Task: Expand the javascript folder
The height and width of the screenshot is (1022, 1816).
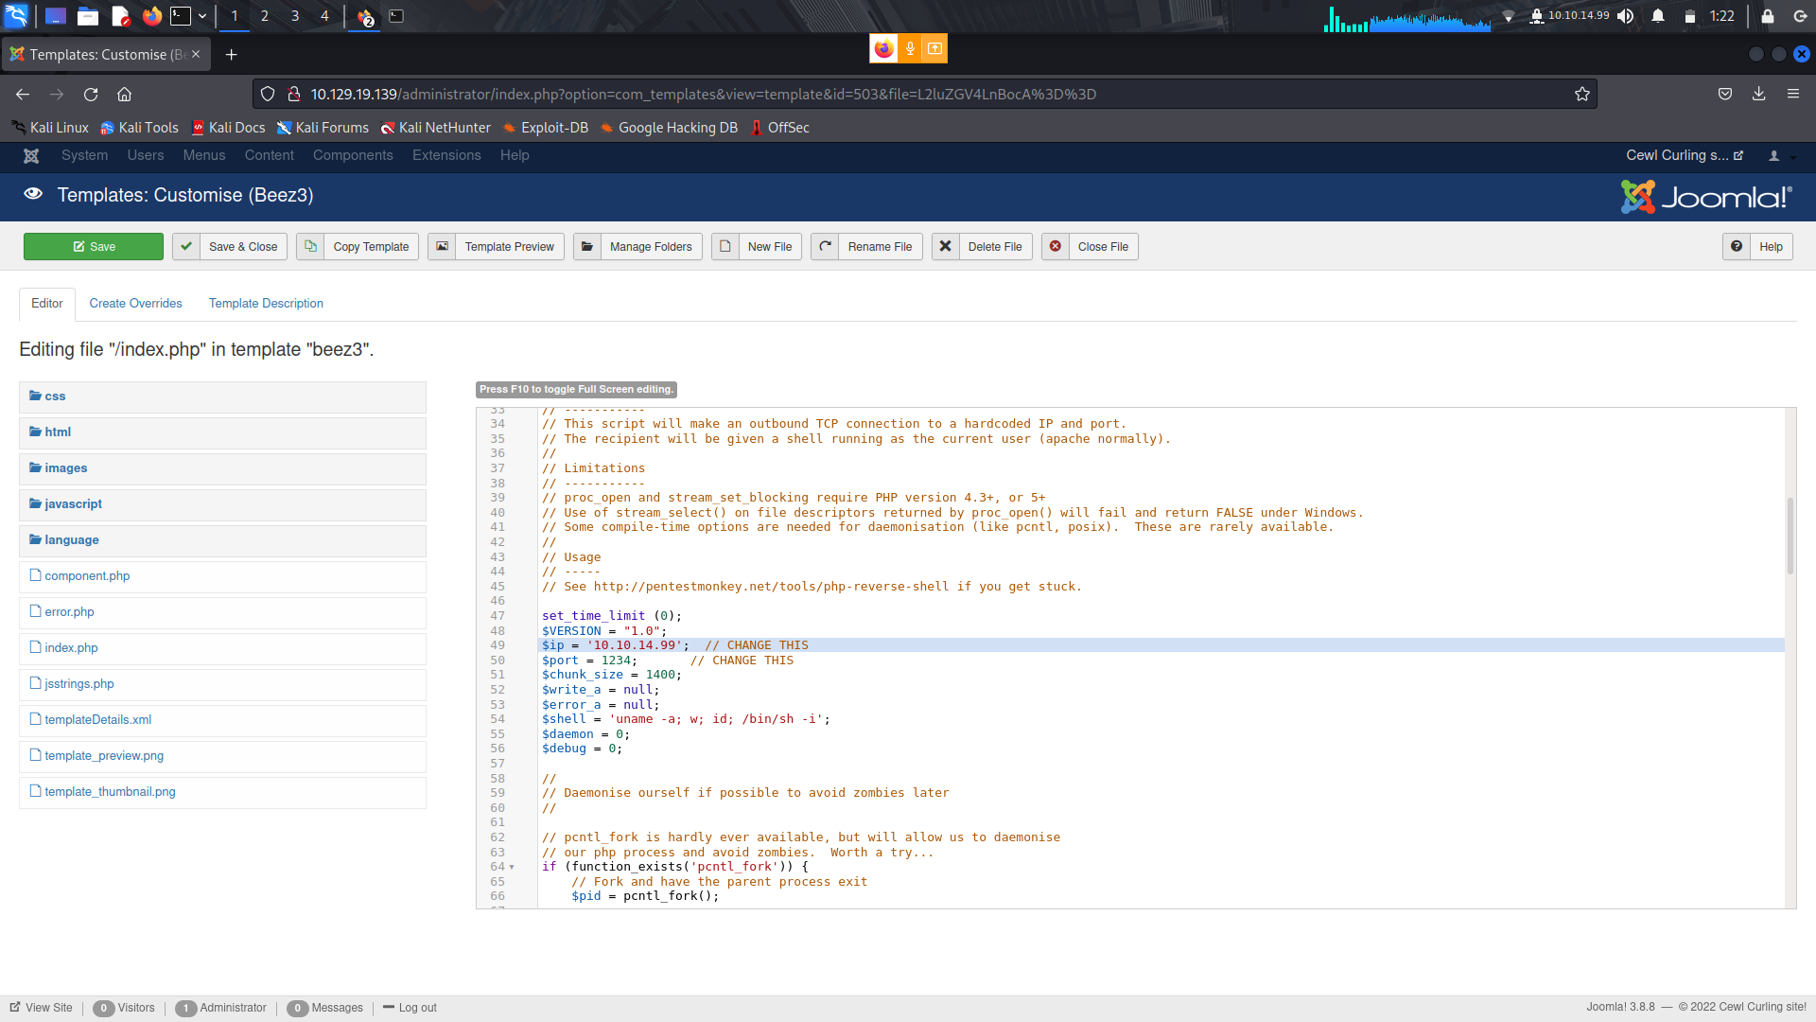Action: pyautogui.click(x=73, y=504)
